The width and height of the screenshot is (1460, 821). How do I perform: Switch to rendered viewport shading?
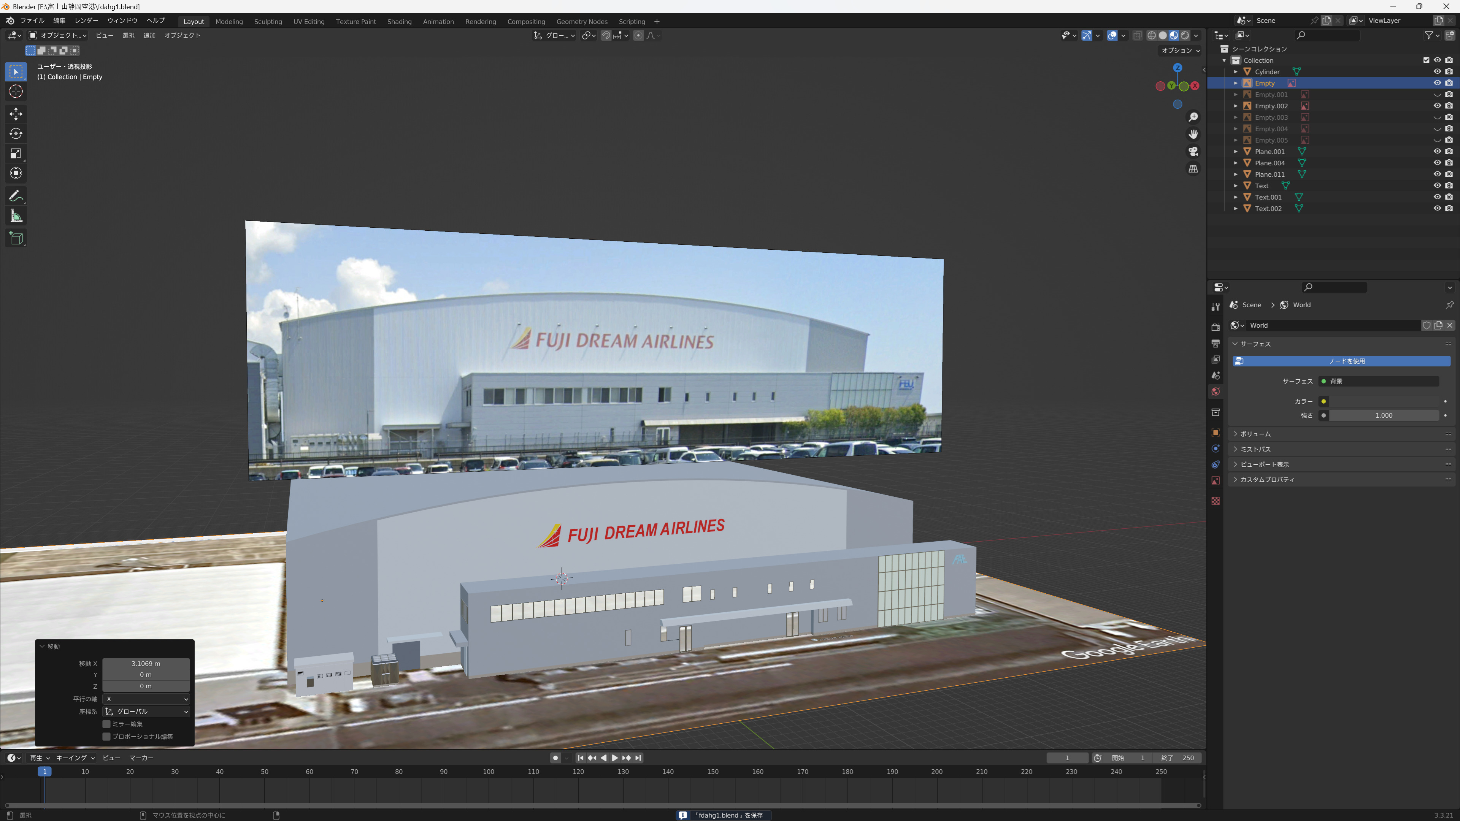coord(1185,35)
